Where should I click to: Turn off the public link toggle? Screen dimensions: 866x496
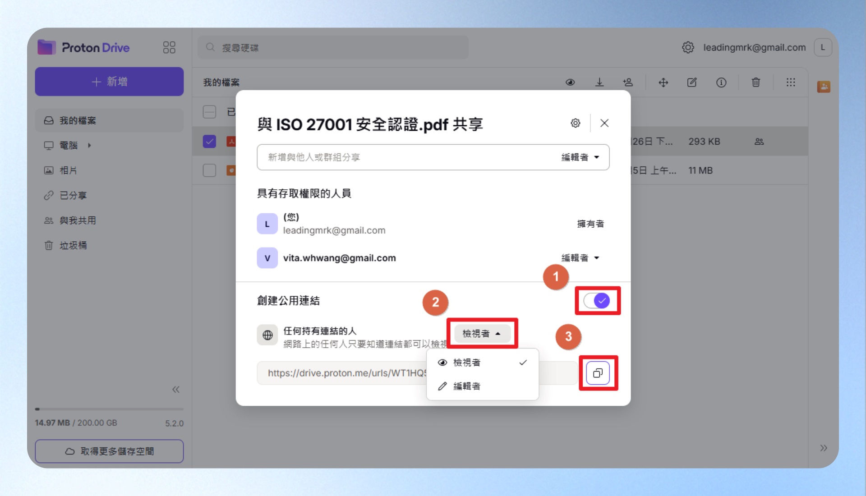click(597, 301)
